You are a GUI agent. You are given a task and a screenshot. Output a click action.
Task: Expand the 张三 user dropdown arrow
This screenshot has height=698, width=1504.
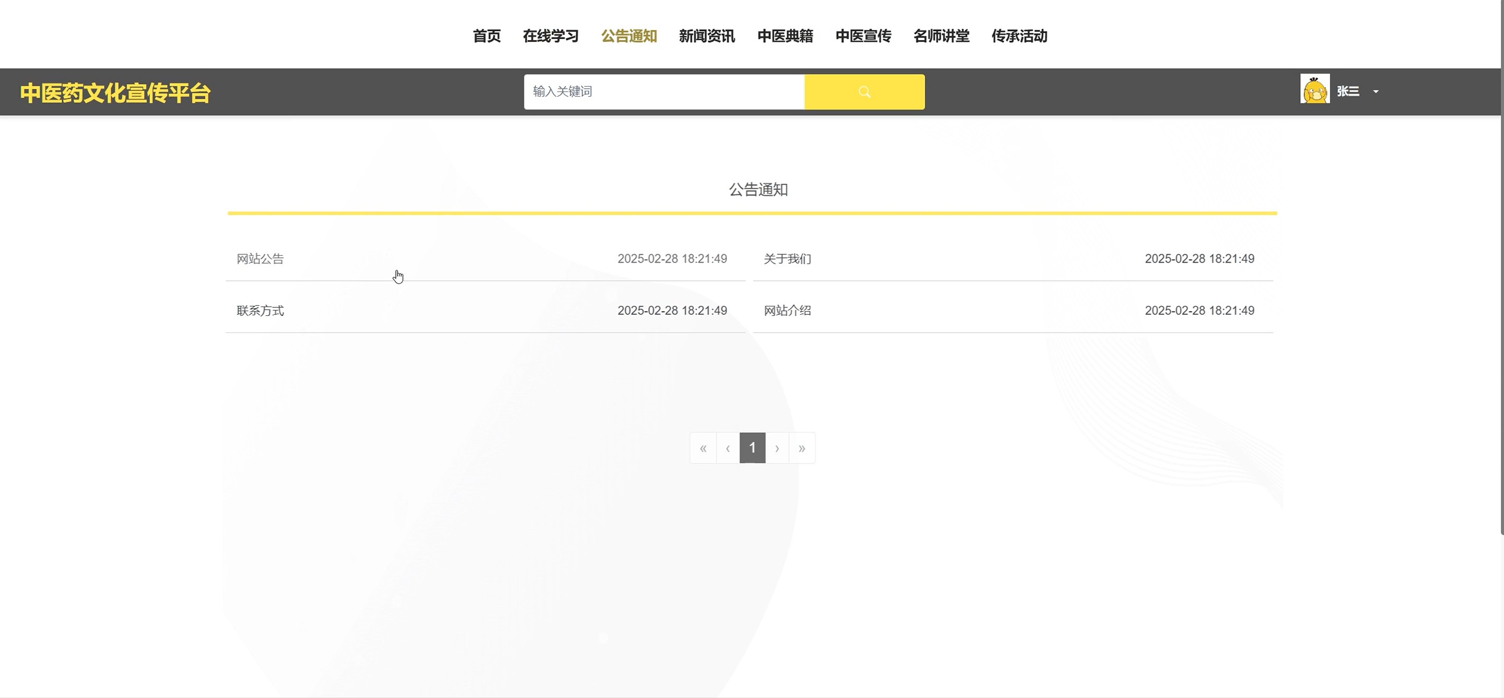point(1375,92)
